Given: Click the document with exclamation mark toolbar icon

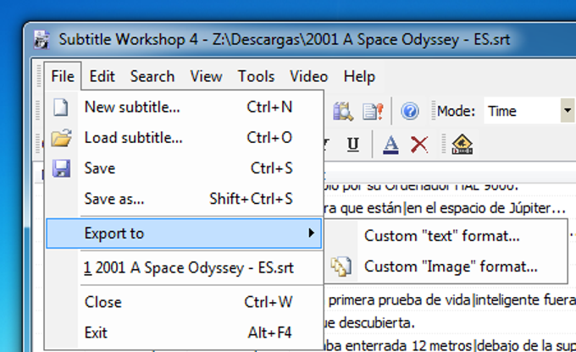Looking at the screenshot, I should pyautogui.click(x=373, y=111).
